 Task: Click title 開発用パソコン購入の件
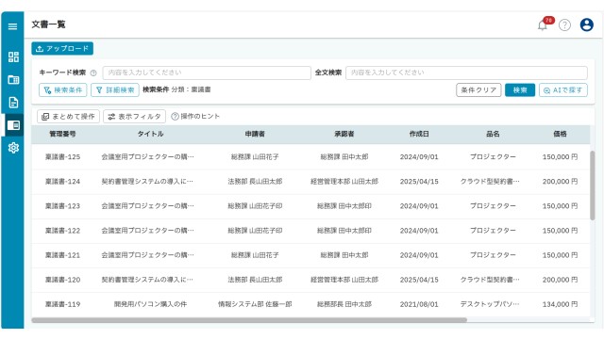(x=150, y=304)
